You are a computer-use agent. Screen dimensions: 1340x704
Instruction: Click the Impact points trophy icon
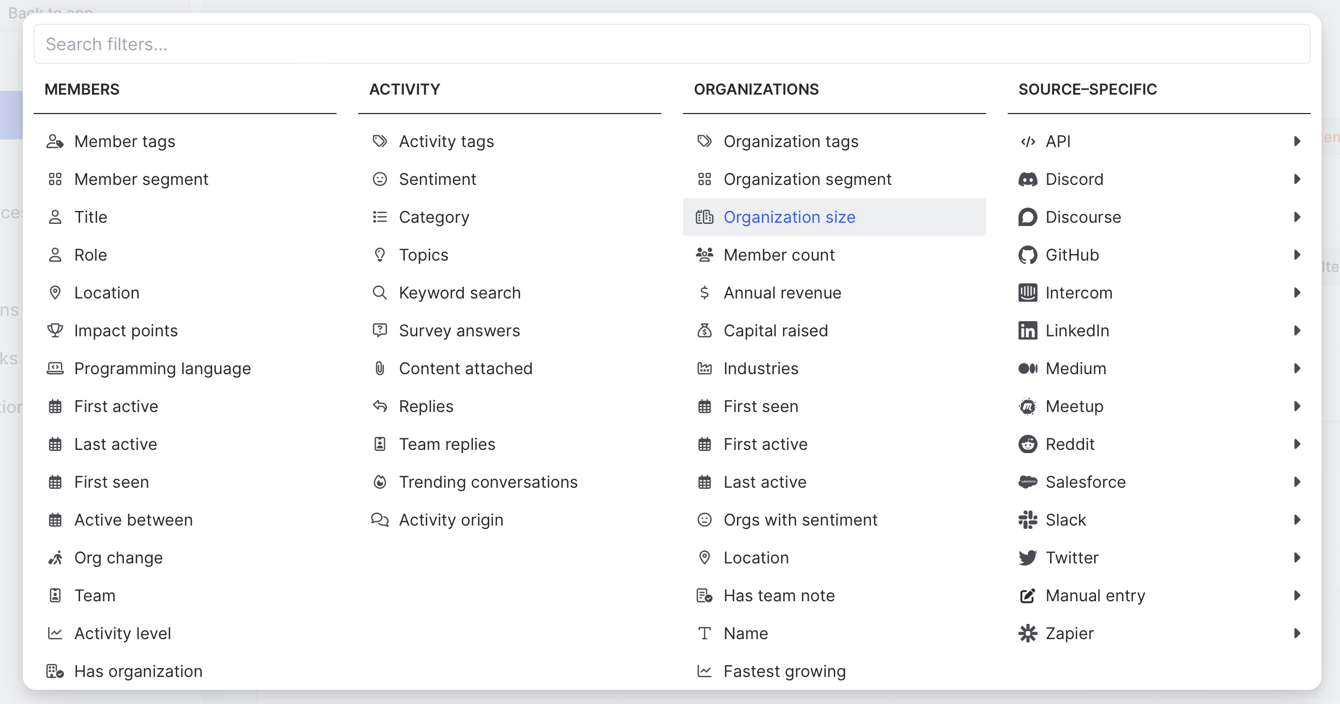pos(55,330)
